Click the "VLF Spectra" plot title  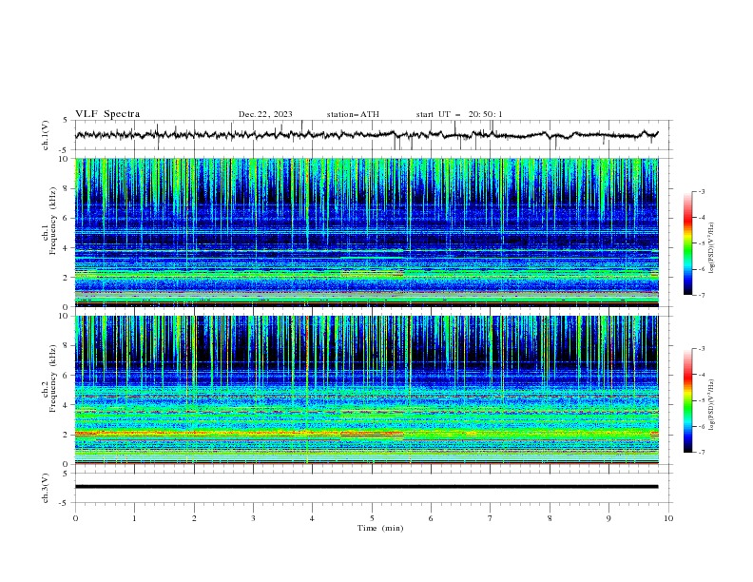point(107,114)
